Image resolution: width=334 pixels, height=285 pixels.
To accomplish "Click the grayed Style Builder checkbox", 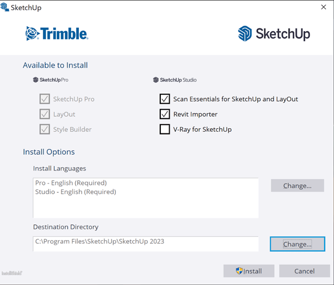I will point(44,129).
